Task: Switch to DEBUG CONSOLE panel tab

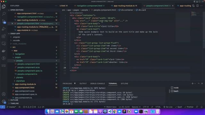Action: pos(97,83)
